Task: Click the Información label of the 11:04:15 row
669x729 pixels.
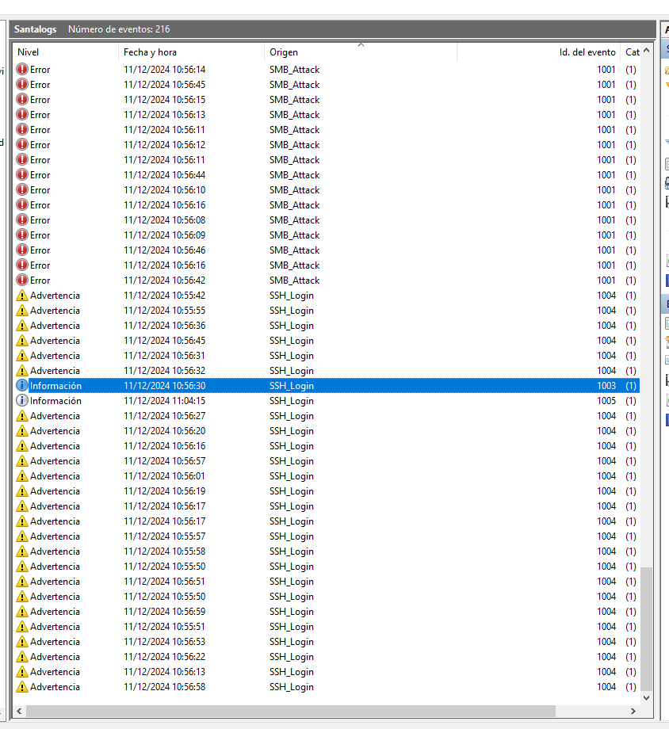Action: coord(55,401)
